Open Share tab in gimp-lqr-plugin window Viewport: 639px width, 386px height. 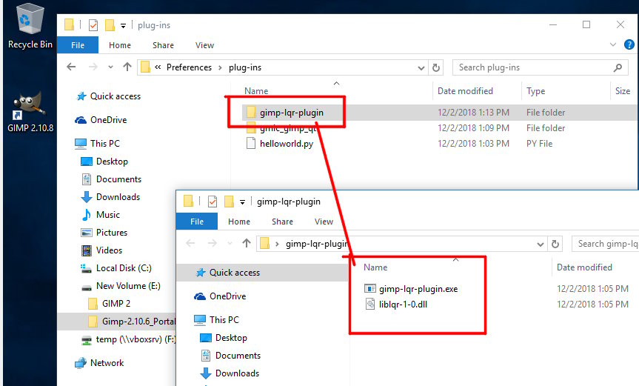(x=282, y=222)
